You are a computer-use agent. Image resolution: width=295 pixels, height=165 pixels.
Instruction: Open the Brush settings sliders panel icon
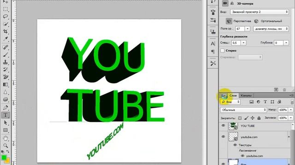[213, 20]
